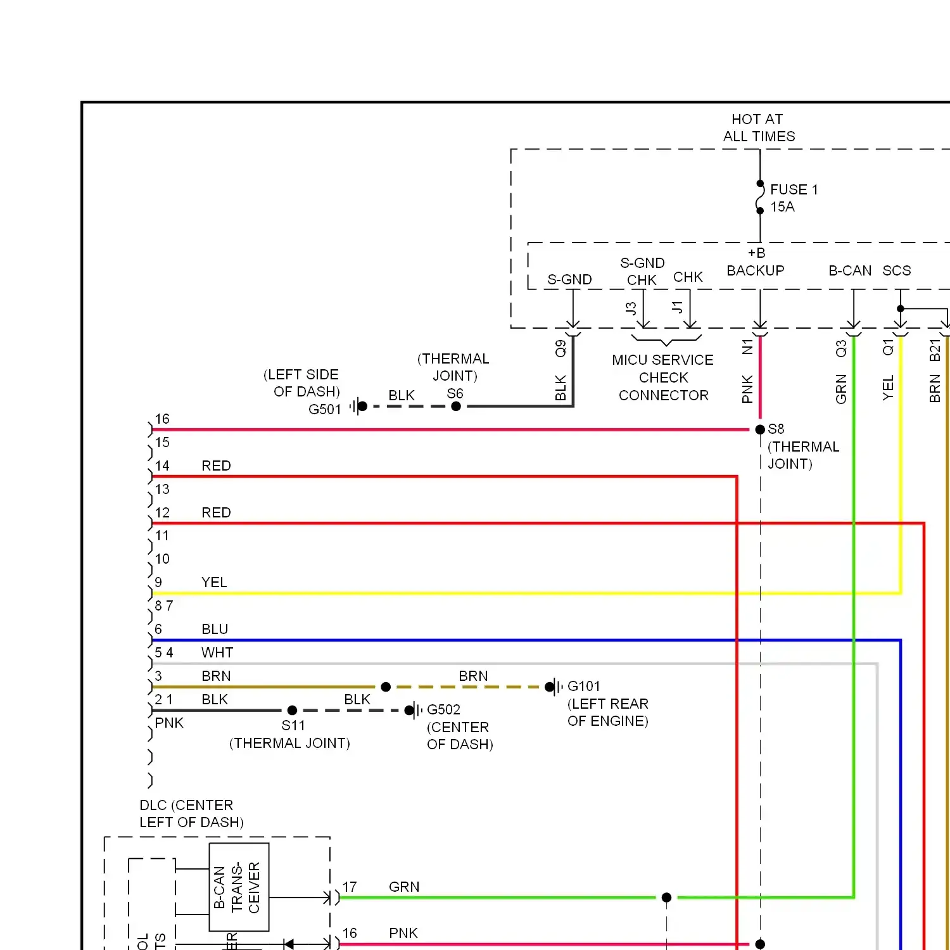Click the G101 ground symbol
Image resolution: width=950 pixels, height=950 pixels.
click(x=553, y=687)
